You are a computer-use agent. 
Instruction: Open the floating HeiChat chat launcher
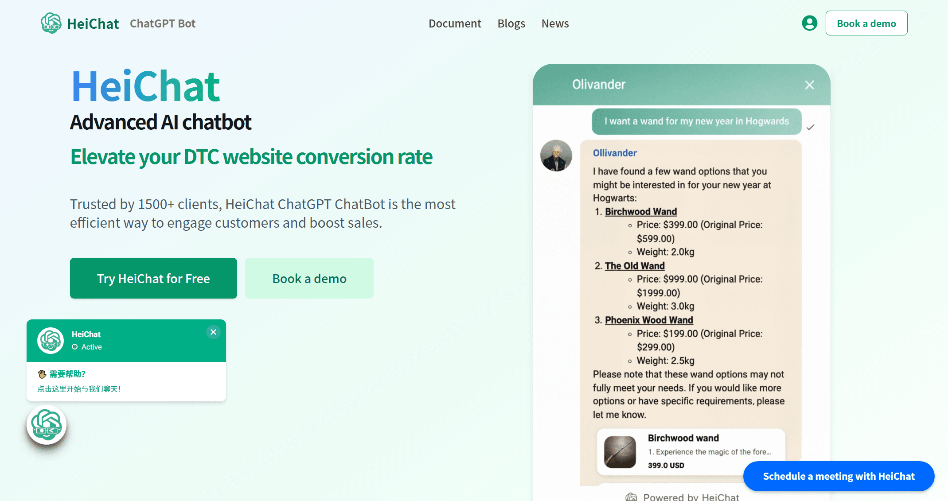(x=47, y=425)
